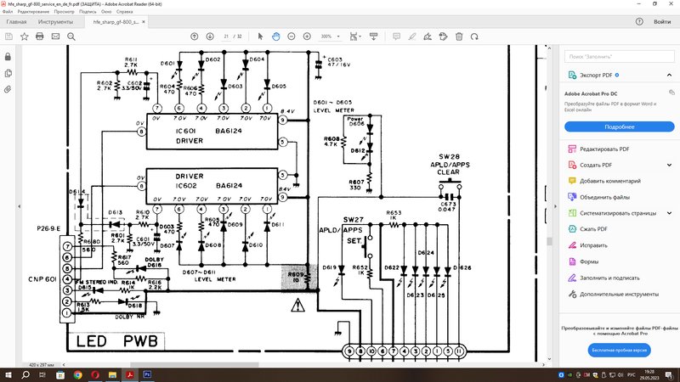Viewport: 680px width, 382px height.
Task: Click the horizontal scrollbar thumb
Action: (x=195, y=365)
